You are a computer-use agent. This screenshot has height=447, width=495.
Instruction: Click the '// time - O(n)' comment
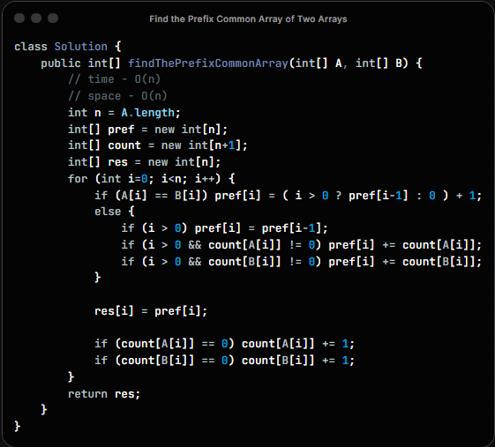[x=115, y=79]
